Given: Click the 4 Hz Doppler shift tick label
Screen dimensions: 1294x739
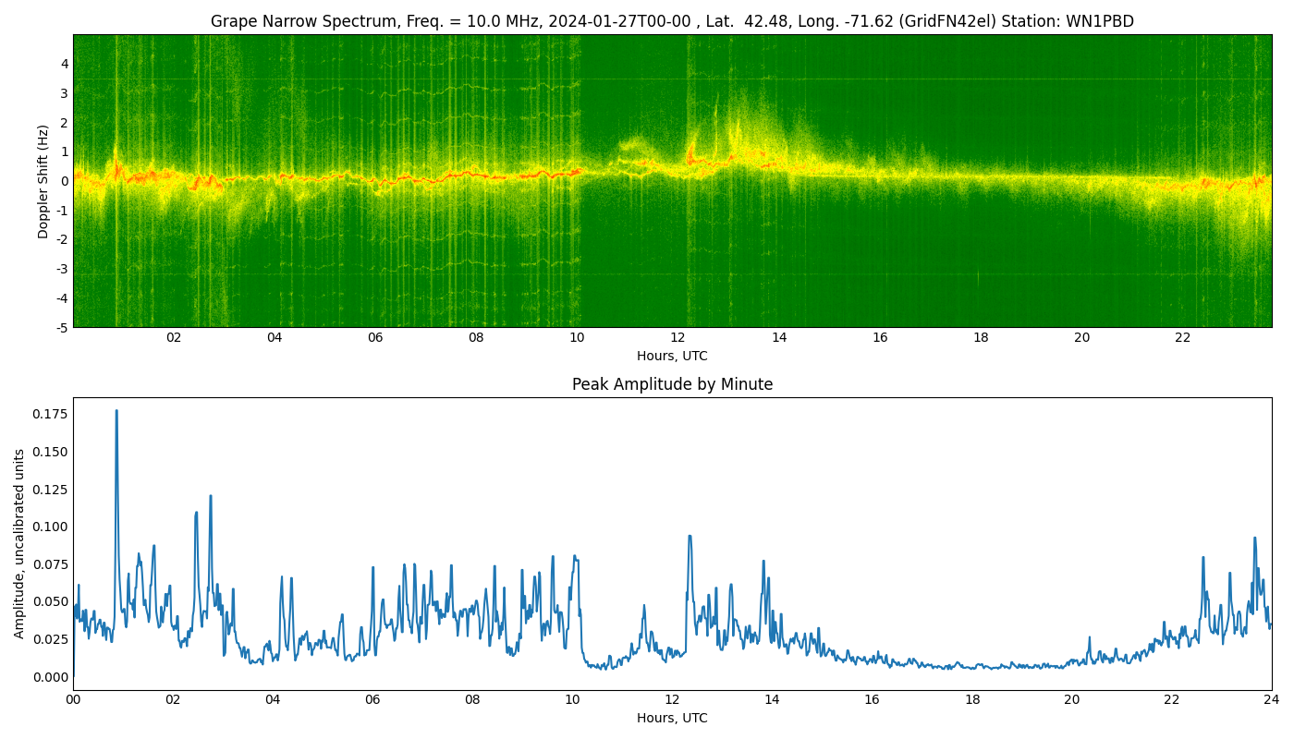Looking at the screenshot, I should pyautogui.click(x=65, y=64).
